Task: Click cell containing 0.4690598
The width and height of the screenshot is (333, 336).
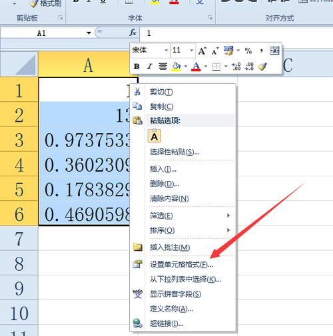Action: pos(84,214)
